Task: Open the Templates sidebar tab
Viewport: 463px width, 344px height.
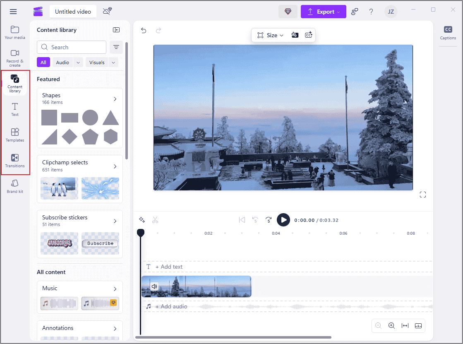Action: [x=15, y=135]
